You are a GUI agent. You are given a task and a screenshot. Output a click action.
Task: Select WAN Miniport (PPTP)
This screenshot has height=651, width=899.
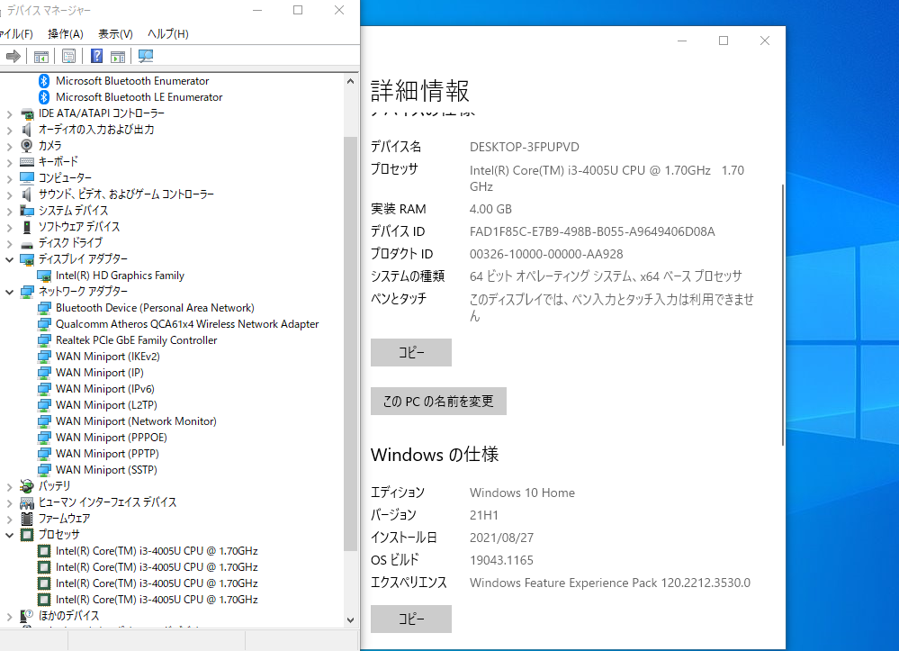[x=107, y=454]
